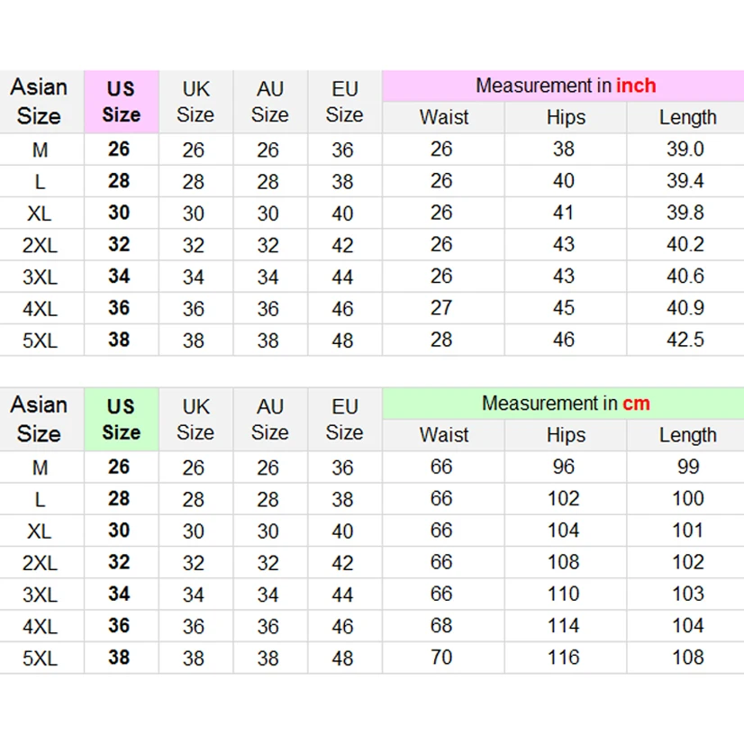Click the 99 length value
Image resolution: width=744 pixels, height=744 pixels.
click(x=687, y=467)
